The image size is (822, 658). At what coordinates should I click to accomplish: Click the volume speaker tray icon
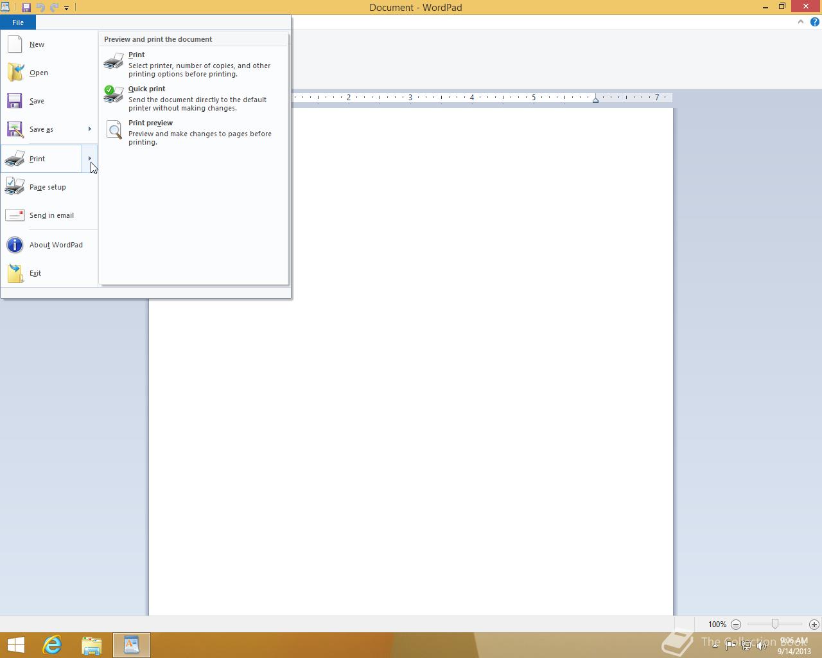click(x=762, y=645)
